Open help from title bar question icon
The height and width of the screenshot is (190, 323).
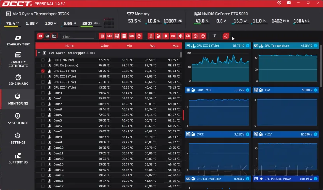click(279, 3)
